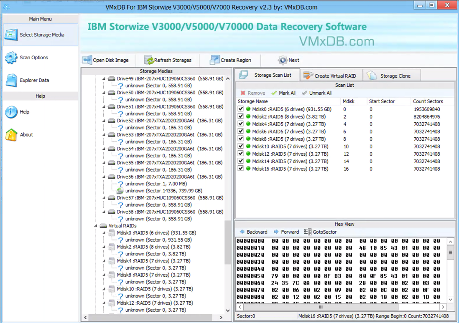Click the Create Region button

tap(231, 60)
